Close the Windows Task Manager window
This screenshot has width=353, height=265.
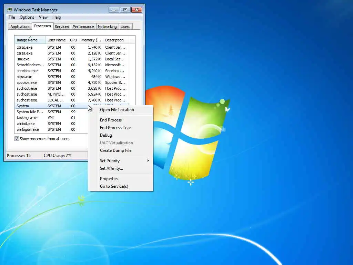tap(137, 10)
